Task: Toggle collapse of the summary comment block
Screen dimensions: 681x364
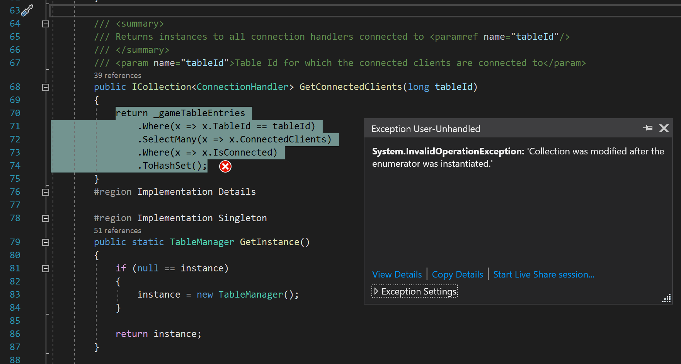Action: pyautogui.click(x=45, y=24)
